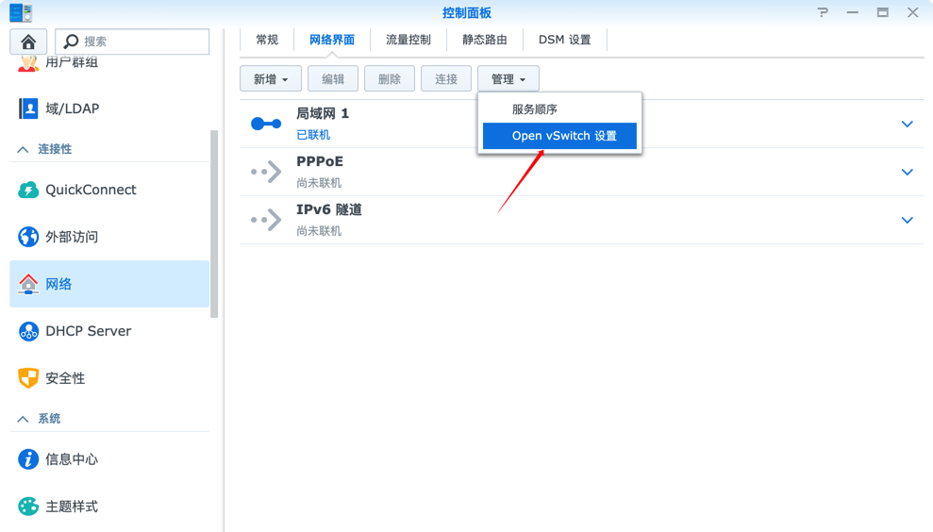
Task: Click into the 搜索 search field
Action: click(132, 42)
